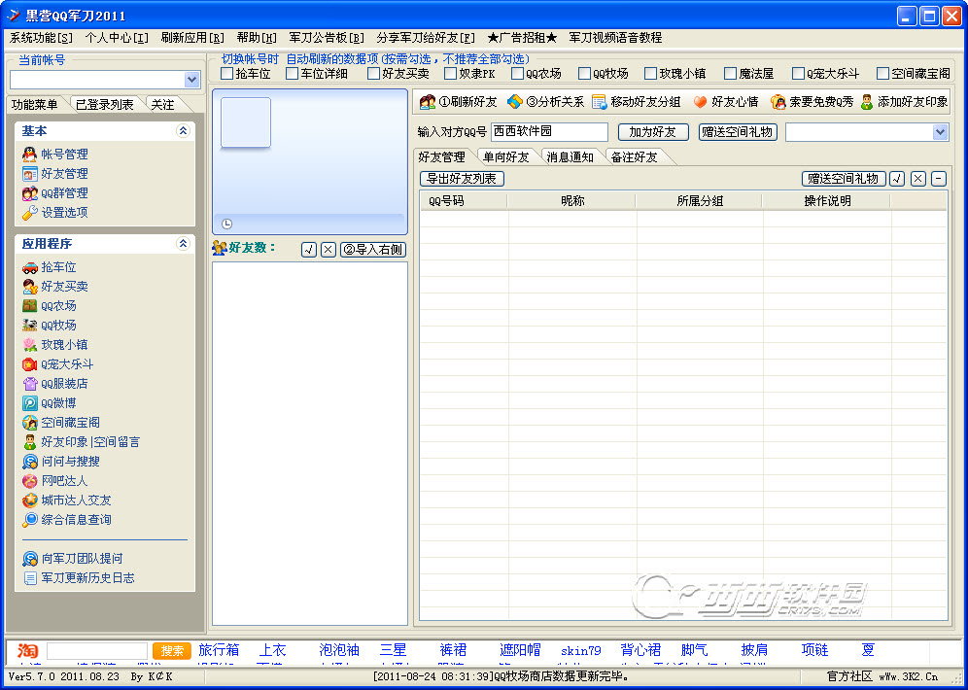Open the 当前帐号 account dropdown
The image size is (968, 690).
pyautogui.click(x=191, y=80)
